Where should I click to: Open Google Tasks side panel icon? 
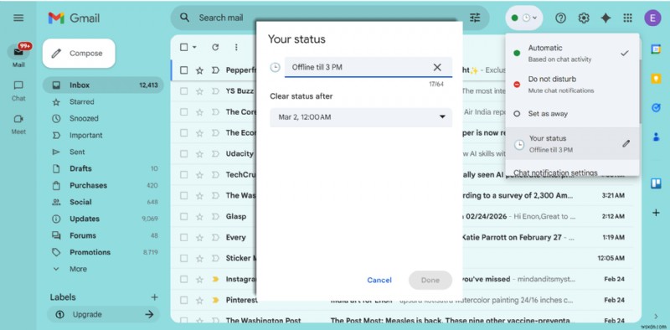click(x=656, y=108)
